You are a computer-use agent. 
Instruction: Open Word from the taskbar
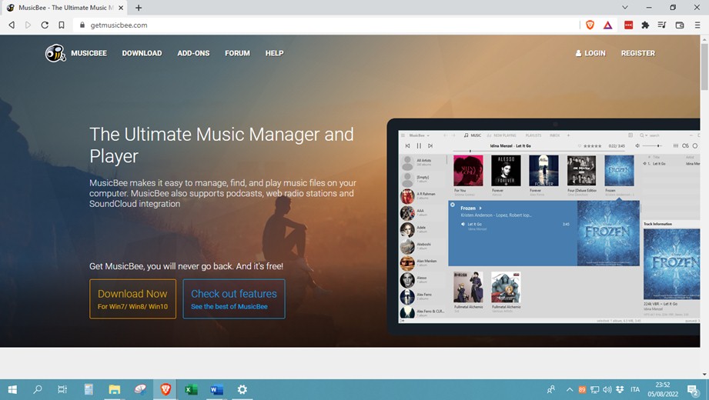click(x=216, y=389)
